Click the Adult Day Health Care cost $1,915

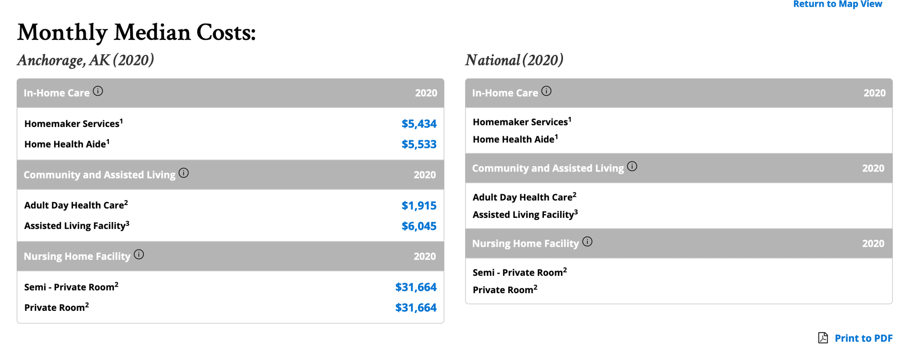click(x=419, y=205)
